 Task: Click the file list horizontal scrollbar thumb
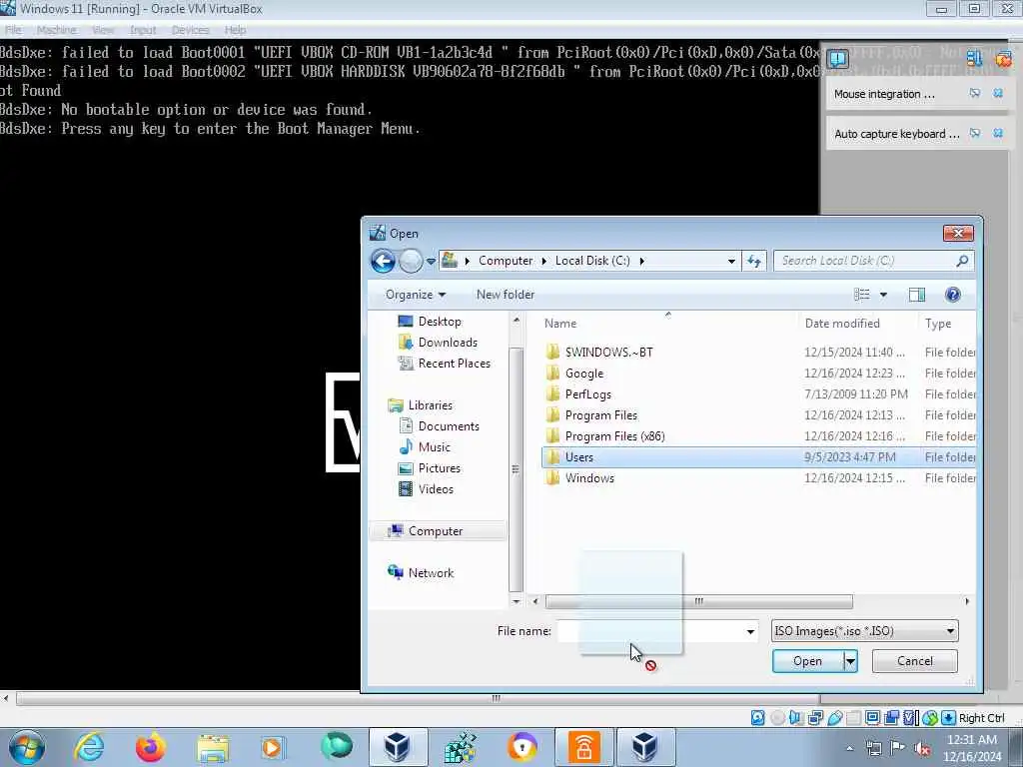click(x=698, y=601)
